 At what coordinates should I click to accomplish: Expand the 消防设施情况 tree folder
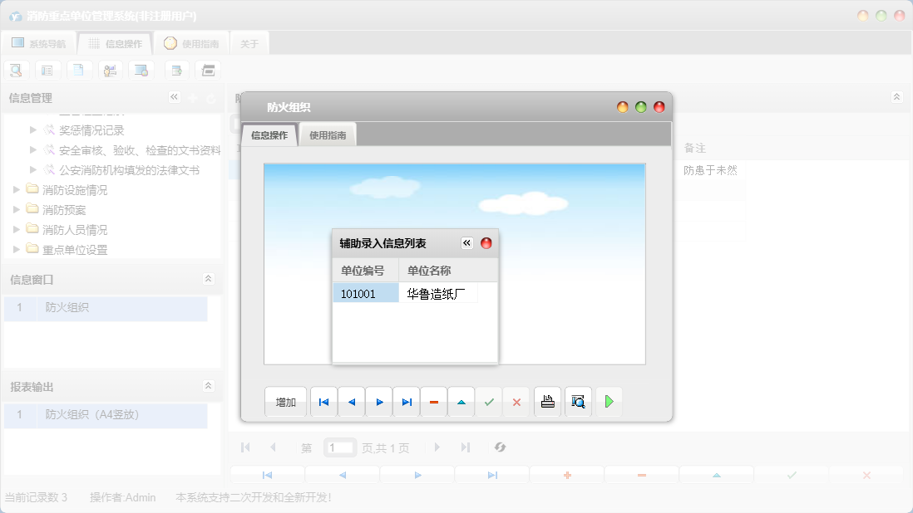[17, 190]
